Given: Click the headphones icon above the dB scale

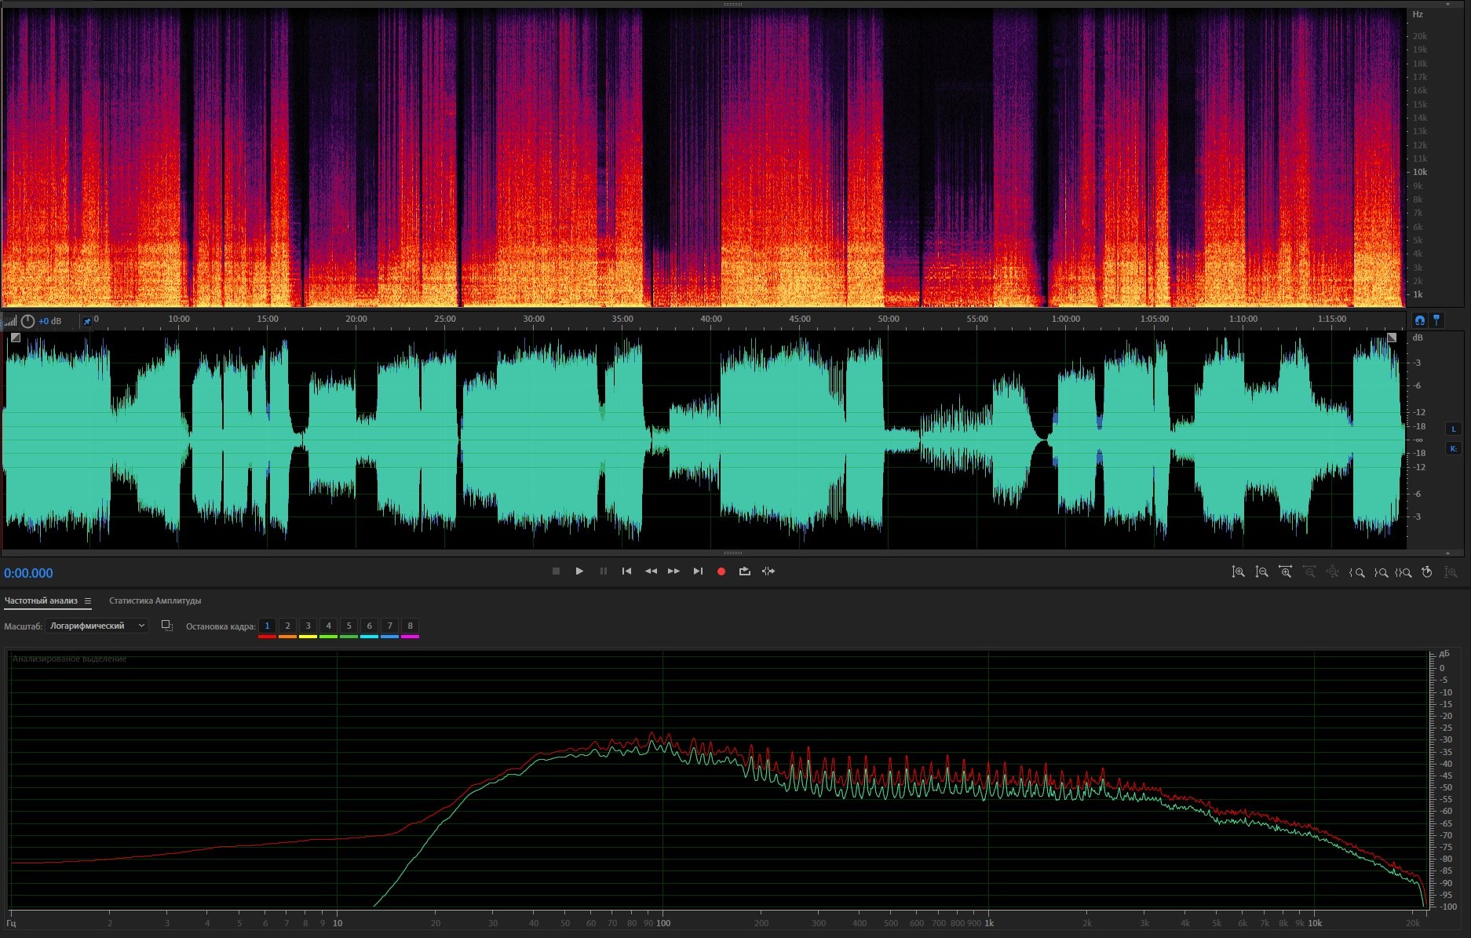Looking at the screenshot, I should pos(1419,320).
